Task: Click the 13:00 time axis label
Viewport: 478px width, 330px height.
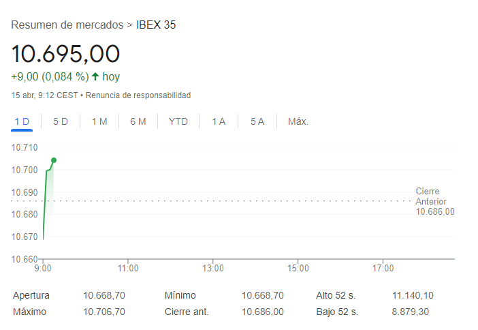Action: click(x=213, y=269)
